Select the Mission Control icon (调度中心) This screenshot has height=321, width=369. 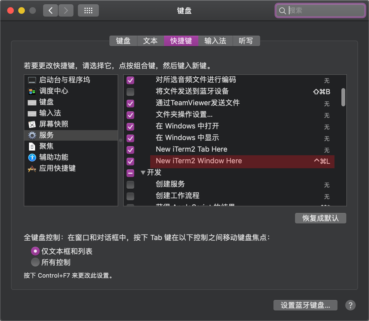pyautogui.click(x=32, y=91)
